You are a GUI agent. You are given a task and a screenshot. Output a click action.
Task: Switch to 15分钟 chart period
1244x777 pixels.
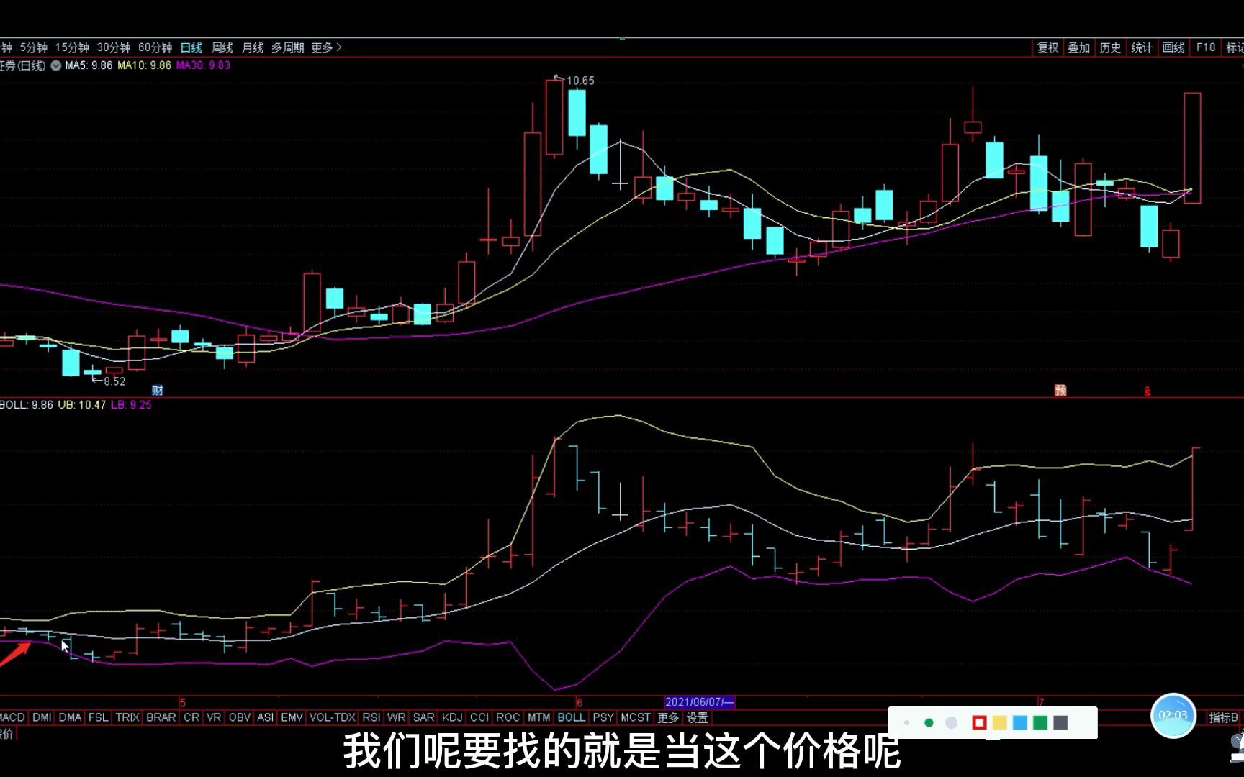tap(72, 47)
